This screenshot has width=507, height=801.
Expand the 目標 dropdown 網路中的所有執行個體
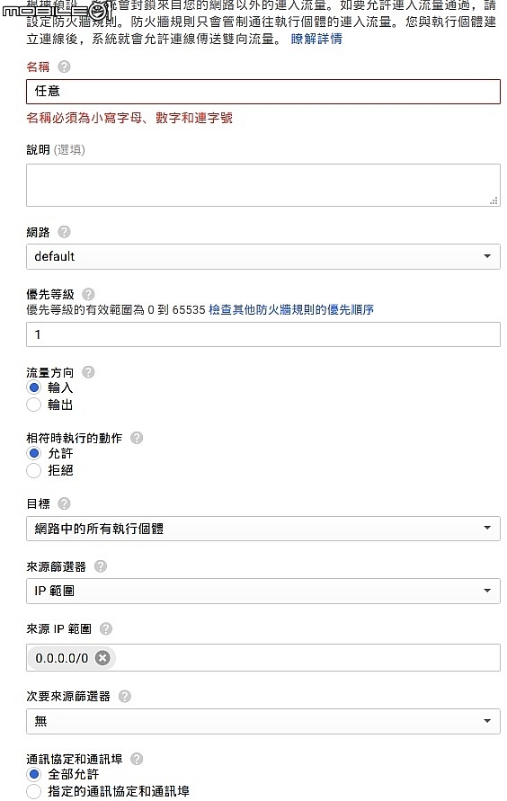[x=263, y=529]
